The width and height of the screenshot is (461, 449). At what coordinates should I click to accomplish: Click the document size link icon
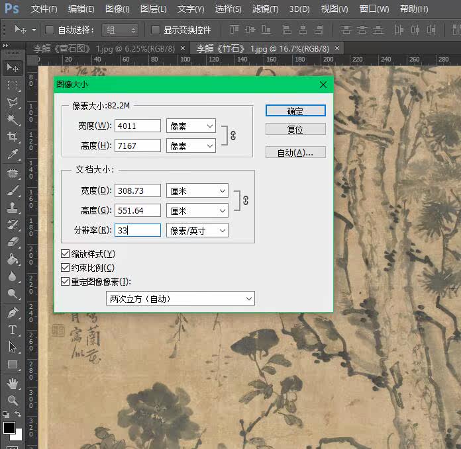coord(246,200)
